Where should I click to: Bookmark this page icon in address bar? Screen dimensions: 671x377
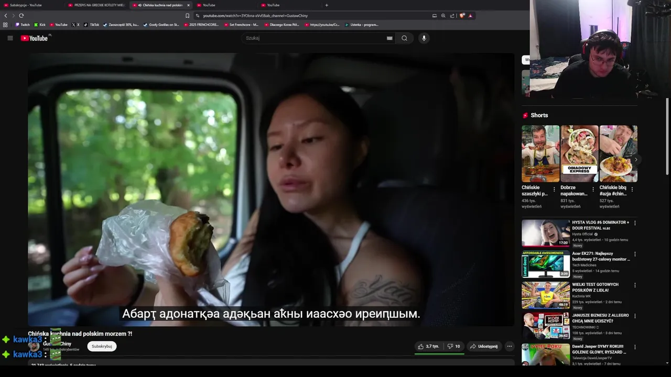(x=187, y=16)
